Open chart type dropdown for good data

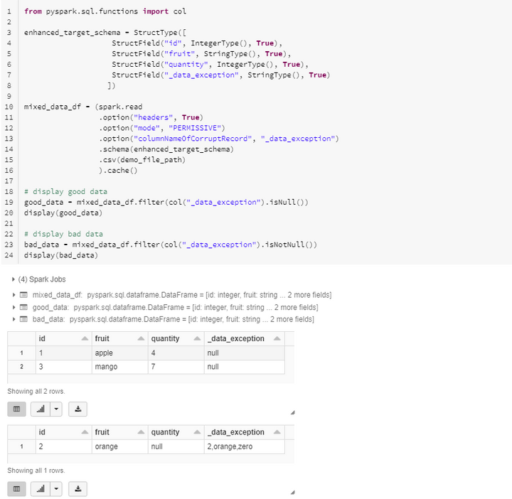click(56, 409)
